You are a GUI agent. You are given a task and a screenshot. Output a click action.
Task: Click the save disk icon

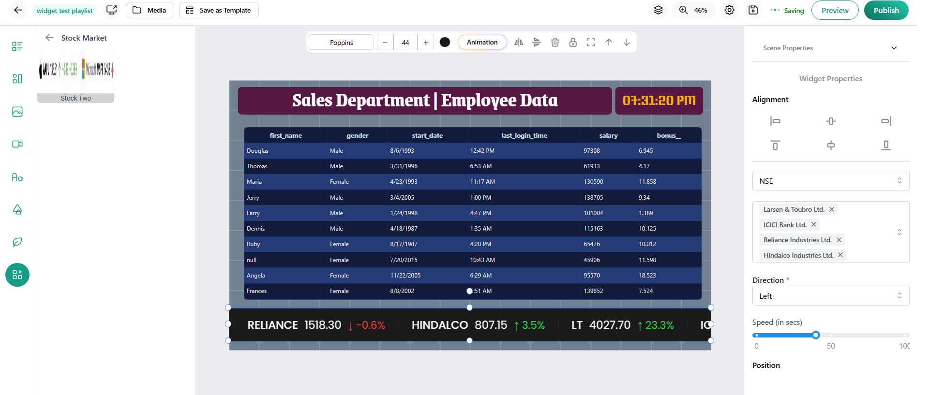753,10
